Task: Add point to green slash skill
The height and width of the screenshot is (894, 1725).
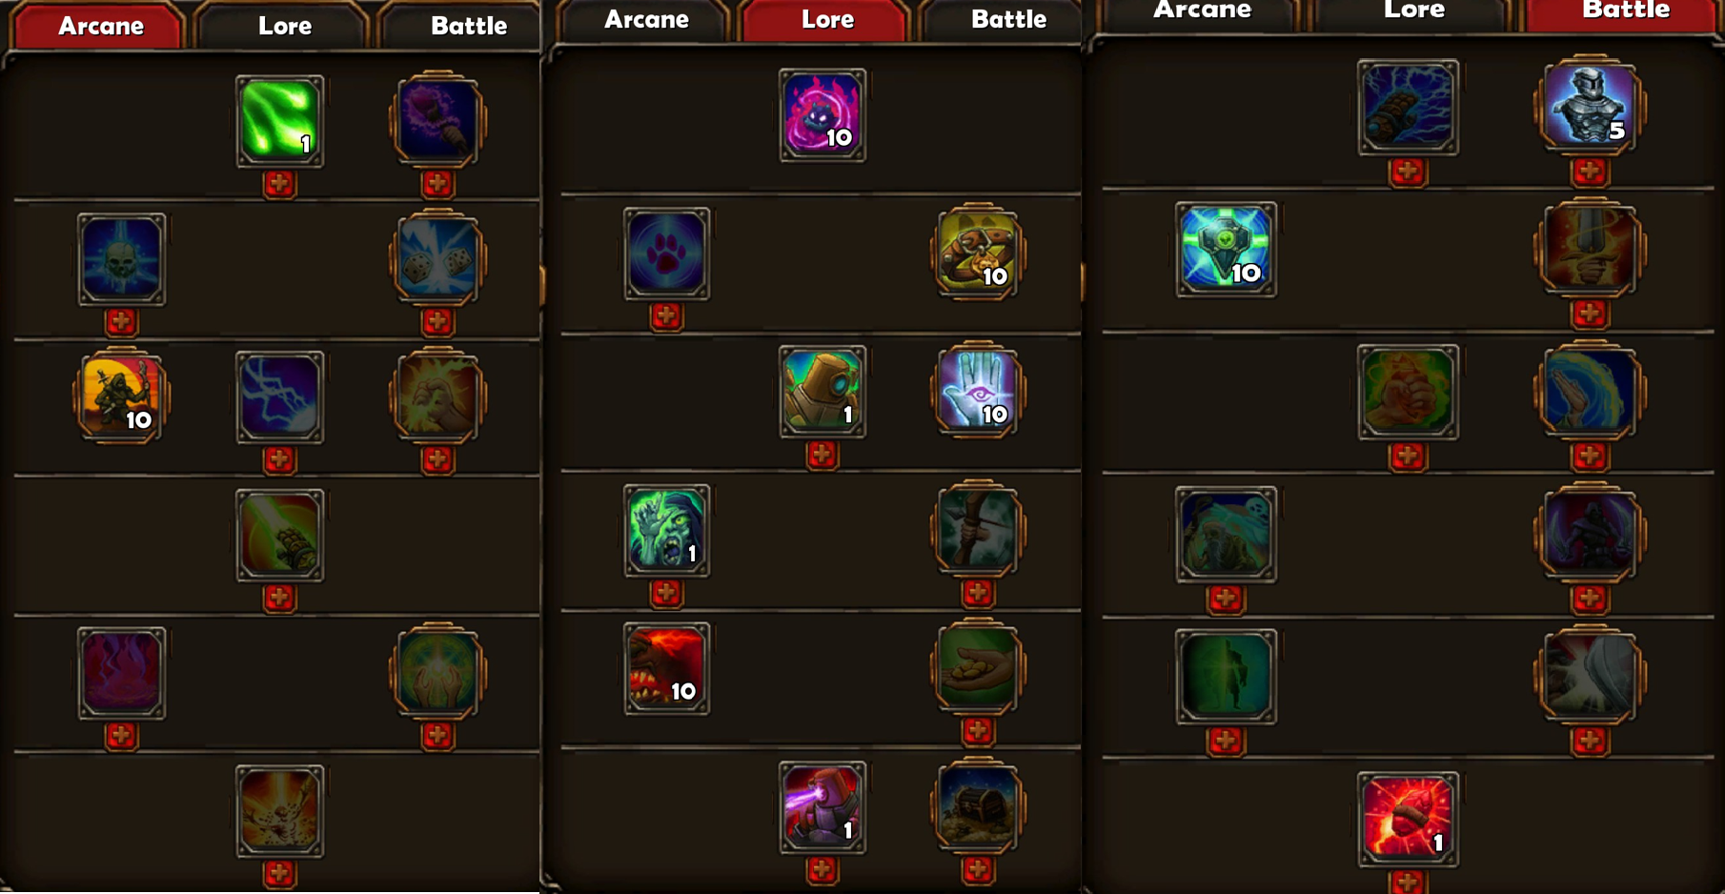Action: 279,184
